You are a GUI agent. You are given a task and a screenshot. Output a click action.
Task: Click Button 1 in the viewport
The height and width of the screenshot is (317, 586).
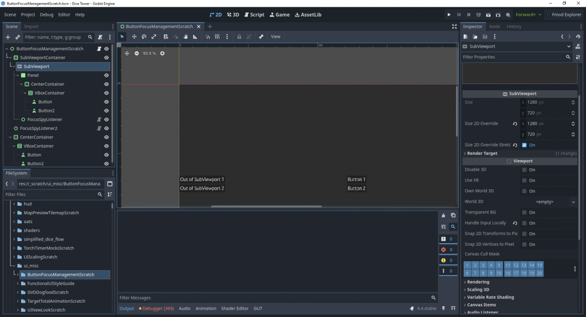point(356,179)
